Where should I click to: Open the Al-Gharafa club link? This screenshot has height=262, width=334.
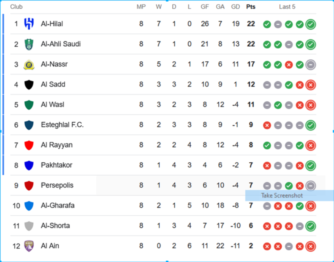pos(58,205)
